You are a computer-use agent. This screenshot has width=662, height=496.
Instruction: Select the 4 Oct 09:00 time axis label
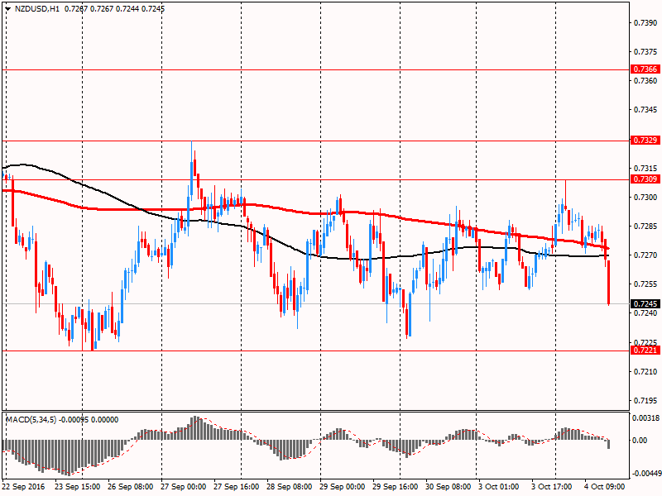605,487
